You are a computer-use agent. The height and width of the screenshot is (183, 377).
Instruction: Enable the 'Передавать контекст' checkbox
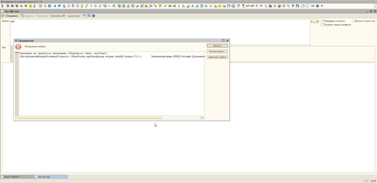[x=322, y=21]
